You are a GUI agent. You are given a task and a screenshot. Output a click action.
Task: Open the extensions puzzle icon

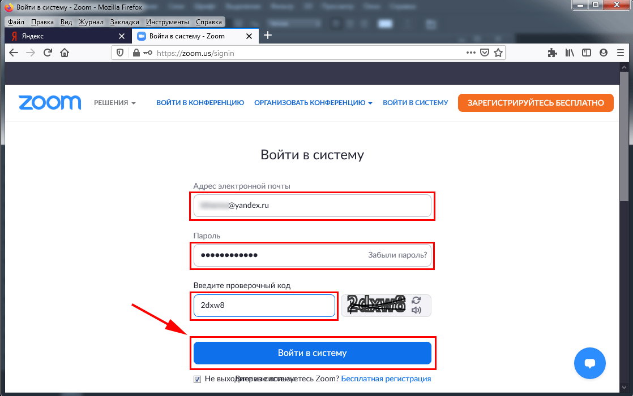click(x=552, y=53)
